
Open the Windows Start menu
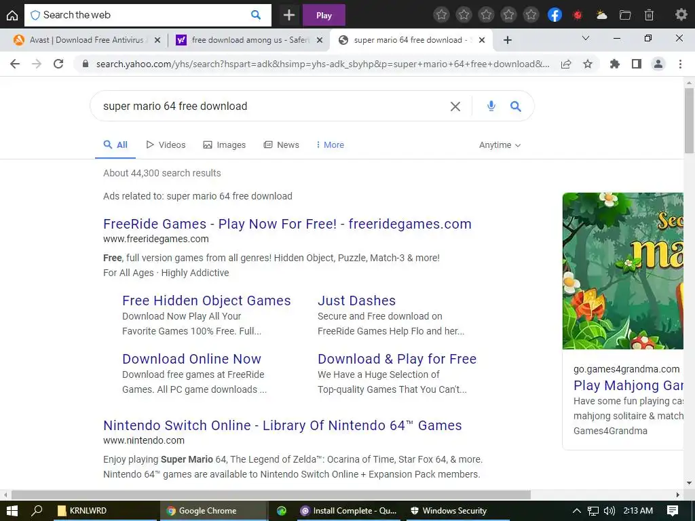(12, 510)
